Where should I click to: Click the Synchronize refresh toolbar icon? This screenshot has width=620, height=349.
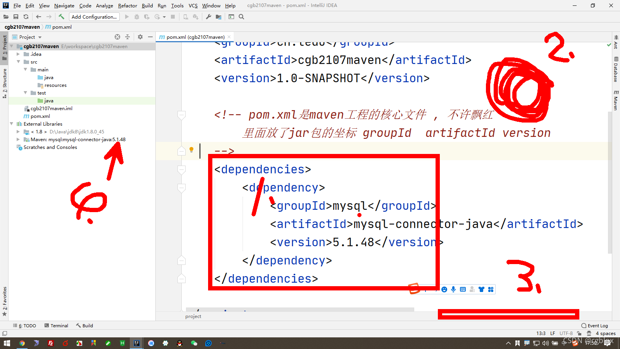[x=26, y=17]
